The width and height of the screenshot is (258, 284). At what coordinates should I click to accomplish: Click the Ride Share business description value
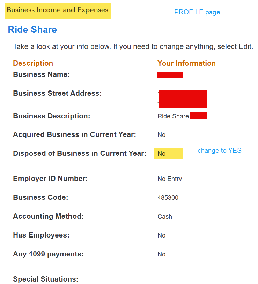tap(173, 116)
